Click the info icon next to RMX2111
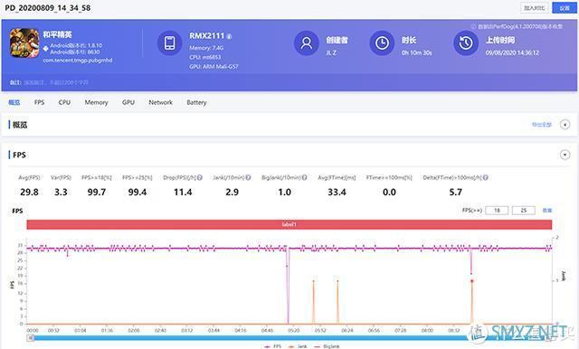Image resolution: width=579 pixels, height=349 pixels. 229,36
